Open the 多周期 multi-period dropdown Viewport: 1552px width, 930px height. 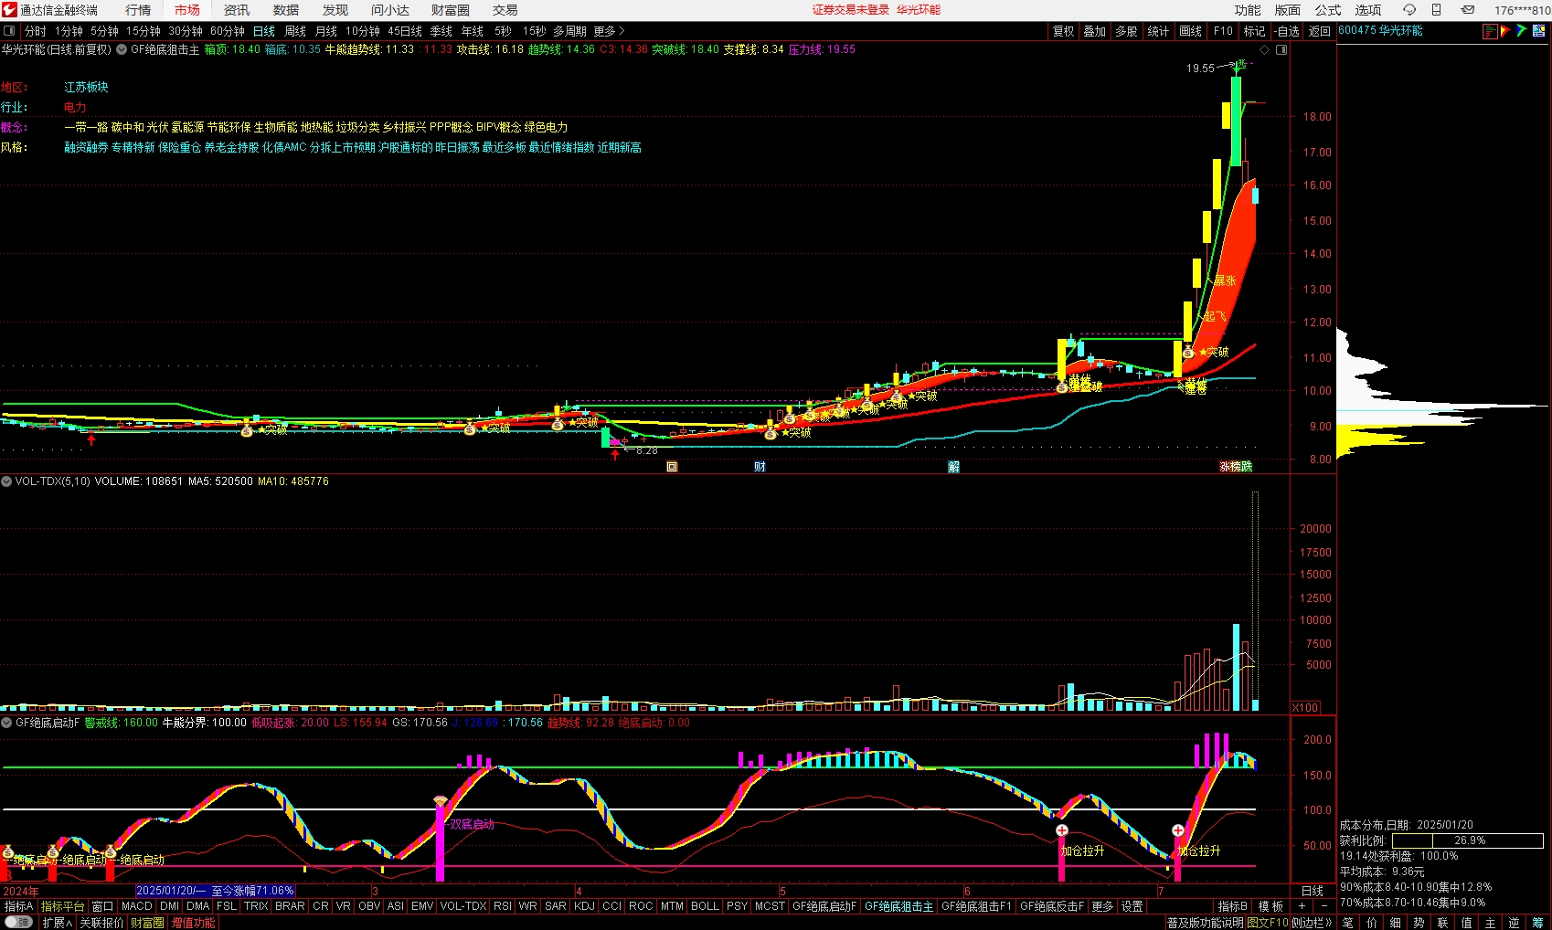[x=569, y=31]
